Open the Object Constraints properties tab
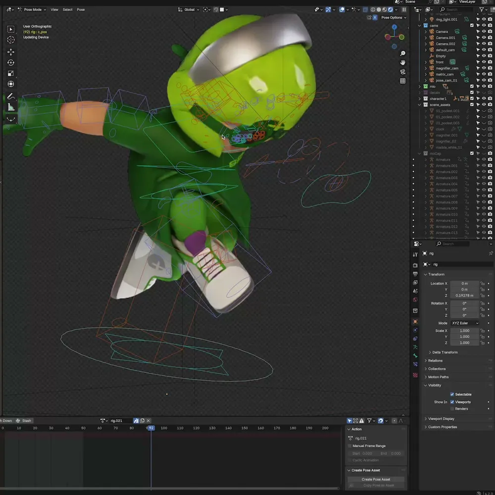Image resolution: width=495 pixels, height=495 pixels. pyautogui.click(x=415, y=339)
